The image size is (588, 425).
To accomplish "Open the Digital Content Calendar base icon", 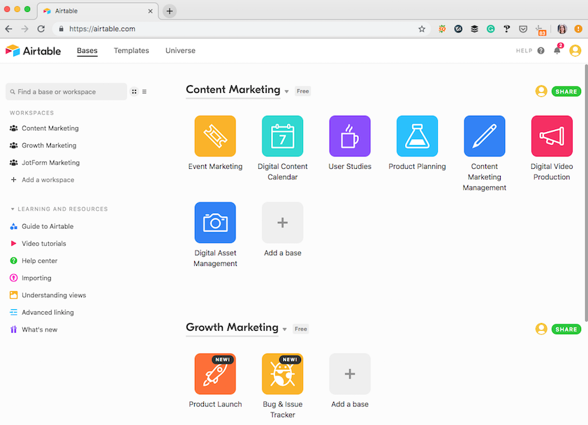I will point(282,136).
